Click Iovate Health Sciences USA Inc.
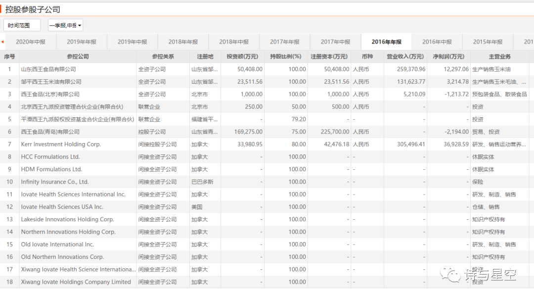Image resolution: width=534 pixels, height=298 pixels. (62, 207)
